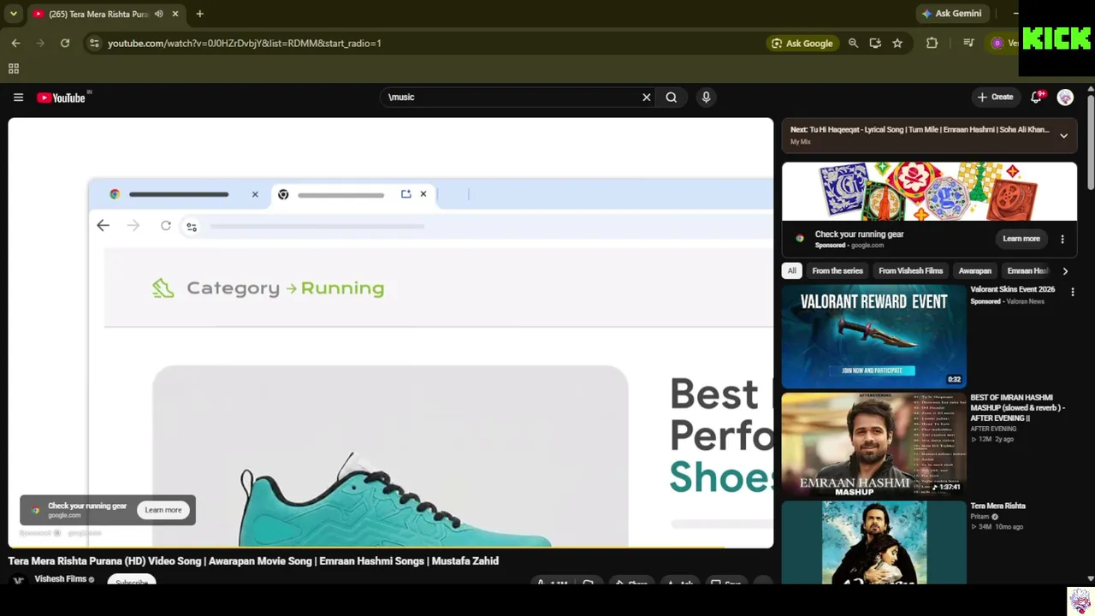Focus the browser address bar URL
The width and height of the screenshot is (1095, 616).
click(x=245, y=43)
